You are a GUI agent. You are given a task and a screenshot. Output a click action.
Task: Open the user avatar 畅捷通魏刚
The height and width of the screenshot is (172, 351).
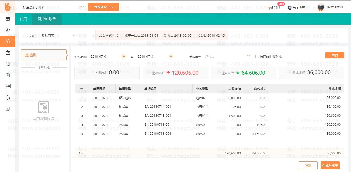pyautogui.click(x=321, y=7)
